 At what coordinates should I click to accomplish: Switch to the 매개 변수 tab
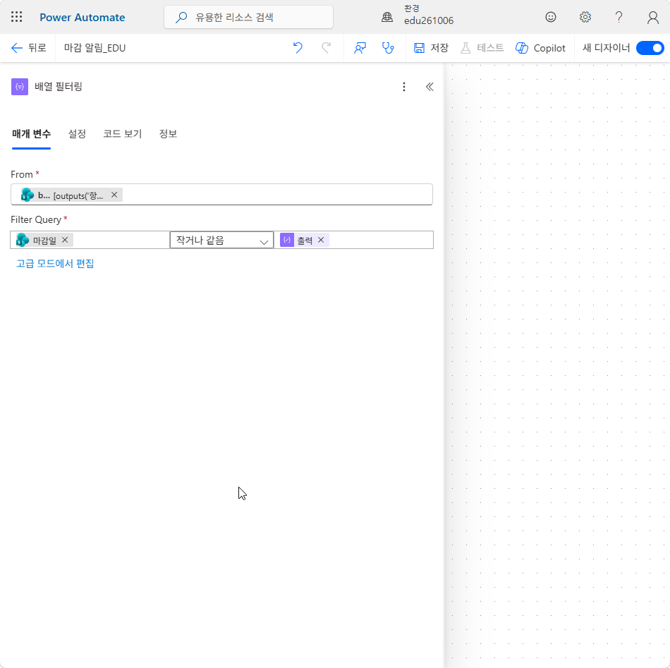tap(31, 134)
